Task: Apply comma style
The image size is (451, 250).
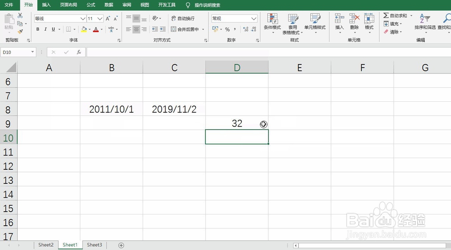Action: (x=235, y=29)
